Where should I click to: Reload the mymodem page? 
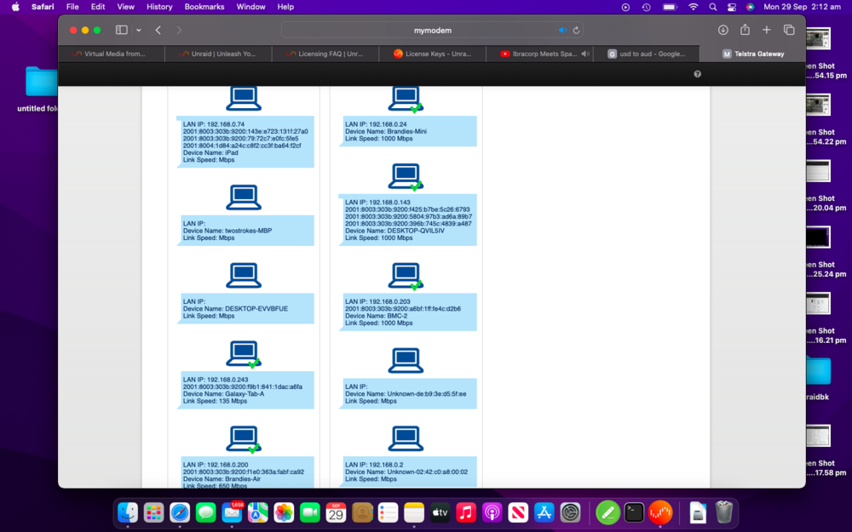tap(576, 31)
